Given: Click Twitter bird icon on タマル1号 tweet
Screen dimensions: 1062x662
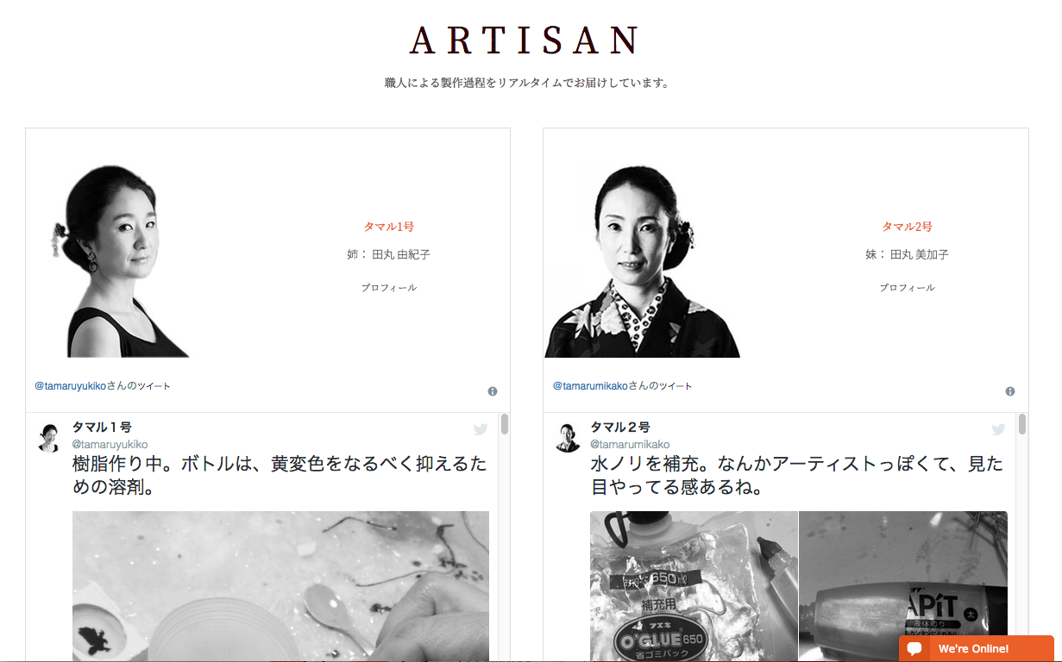Looking at the screenshot, I should pyautogui.click(x=481, y=429).
